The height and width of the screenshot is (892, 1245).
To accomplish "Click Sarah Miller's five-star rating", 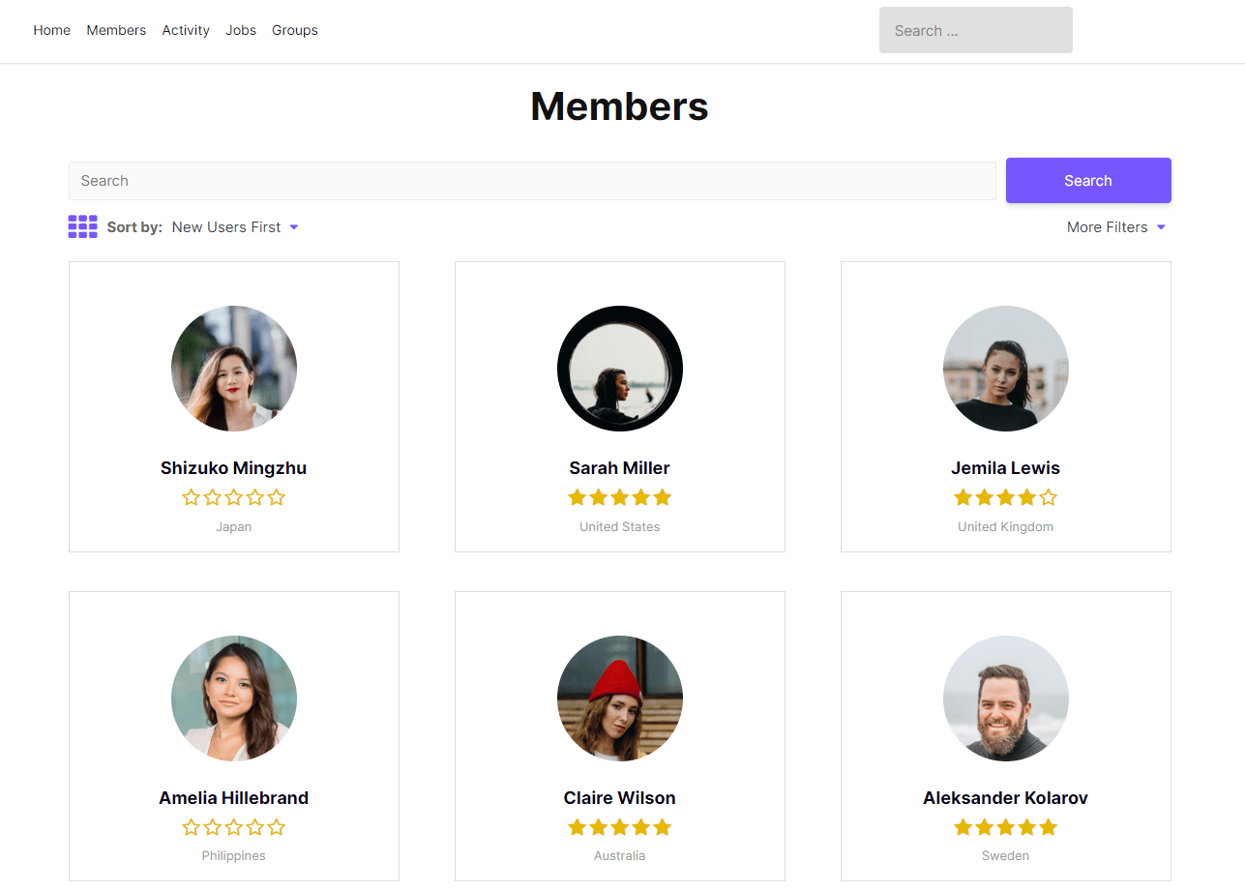I will point(619,497).
